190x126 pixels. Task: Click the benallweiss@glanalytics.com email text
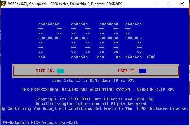point(68,104)
